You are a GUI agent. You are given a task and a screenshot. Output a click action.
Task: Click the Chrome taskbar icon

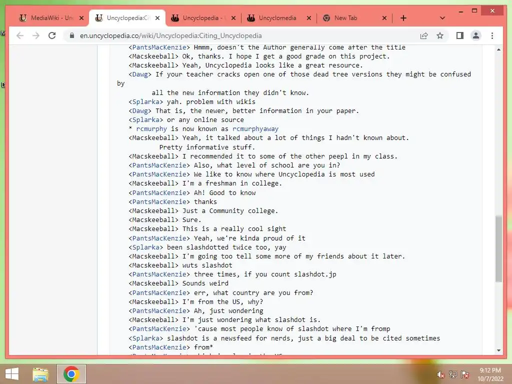[71, 374]
